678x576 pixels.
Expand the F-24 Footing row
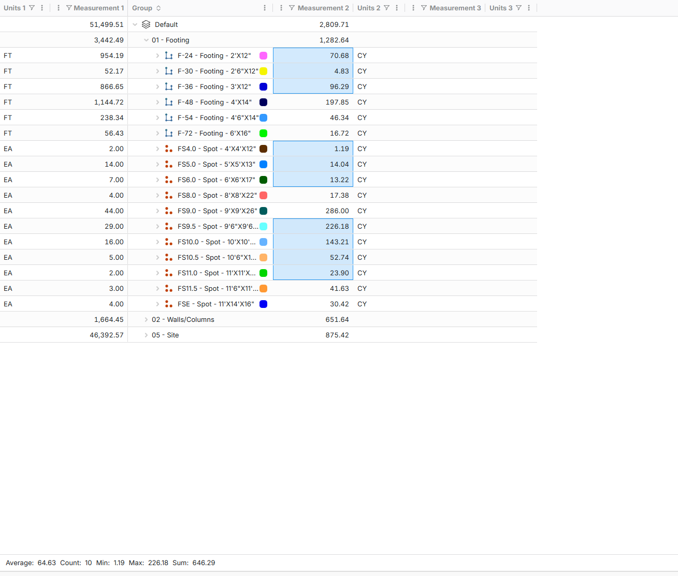pos(157,55)
